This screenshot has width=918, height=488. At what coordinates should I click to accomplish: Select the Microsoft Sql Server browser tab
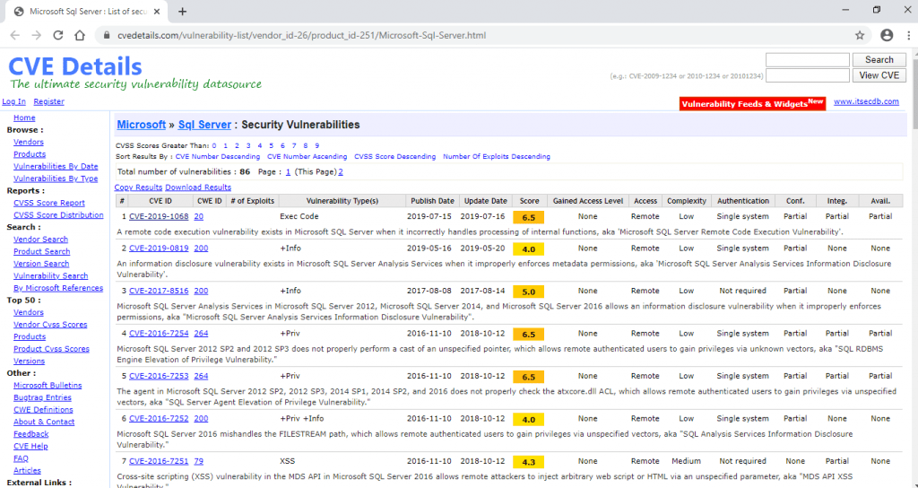[89, 11]
